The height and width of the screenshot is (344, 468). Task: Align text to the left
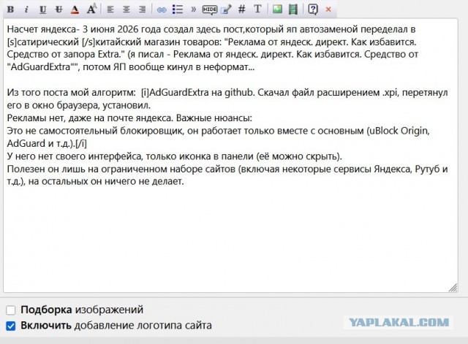point(110,9)
